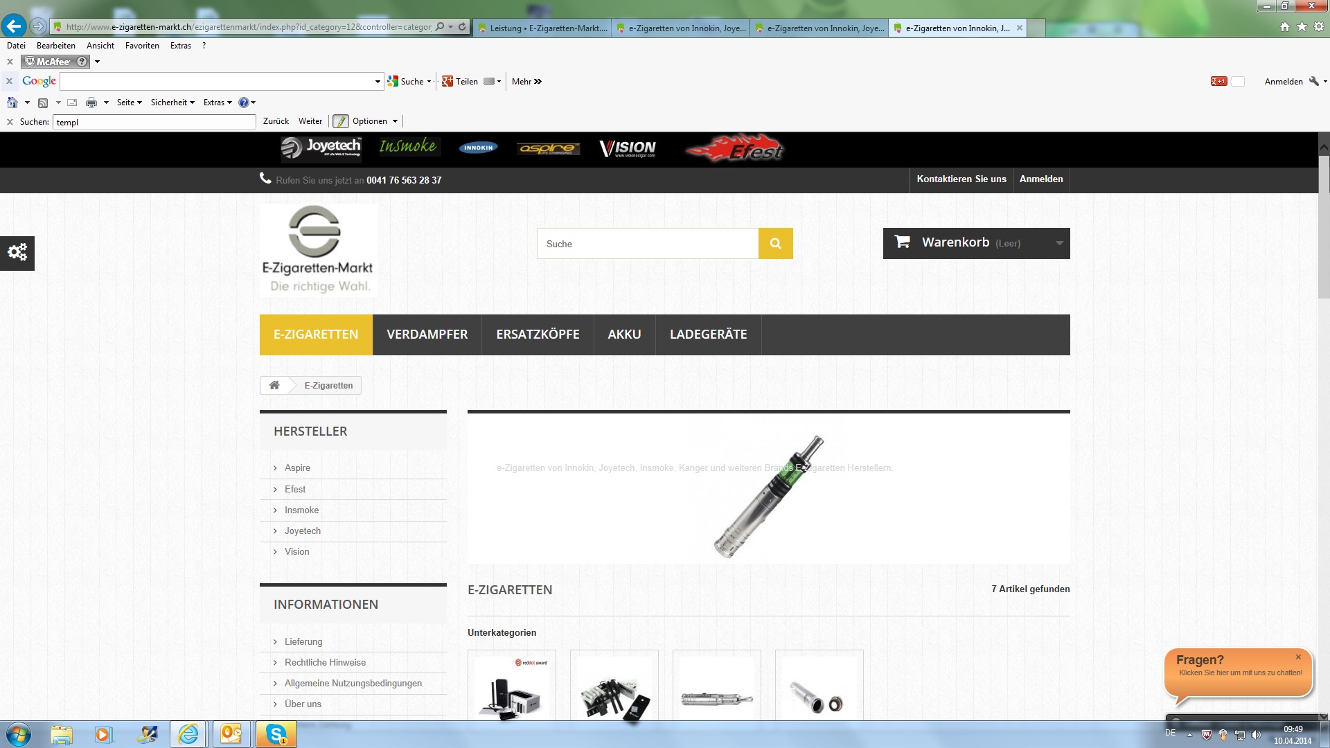Click the home breadcrumb icon

click(274, 386)
